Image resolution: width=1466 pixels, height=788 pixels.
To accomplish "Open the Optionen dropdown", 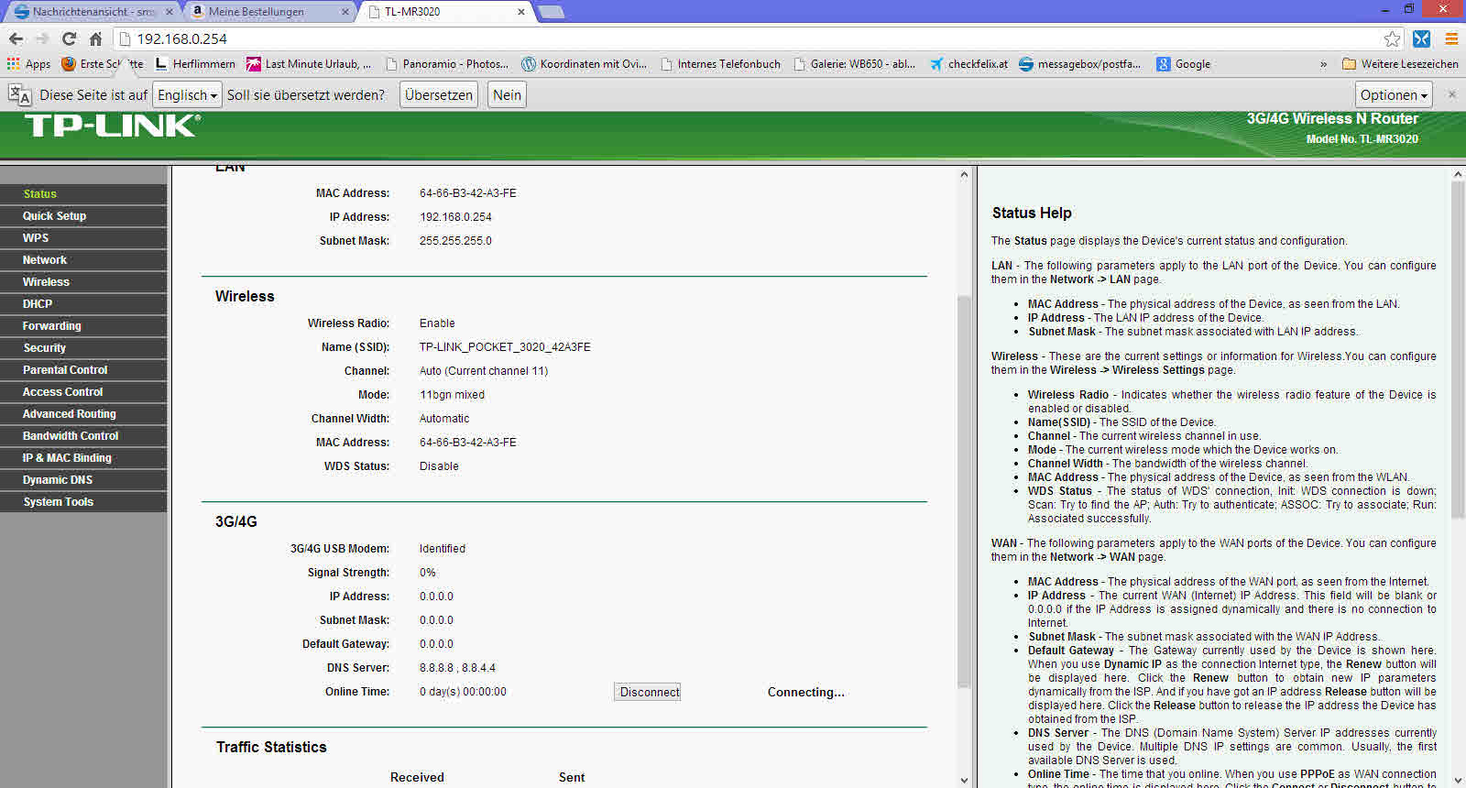I will 1395,94.
